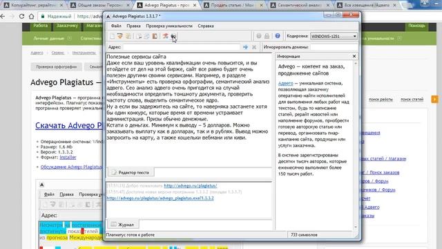Open Работа menu on Advego site

point(40,26)
